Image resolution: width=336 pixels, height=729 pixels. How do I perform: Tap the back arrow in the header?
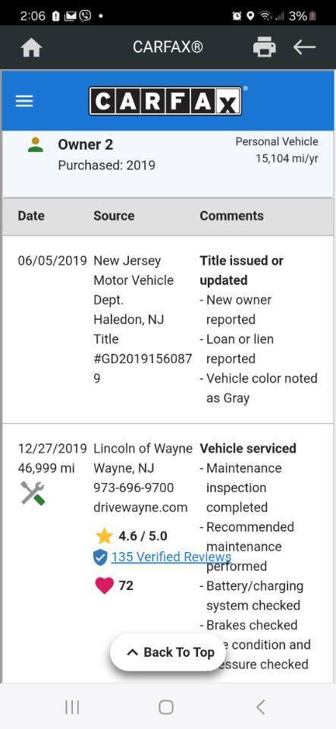tap(304, 47)
